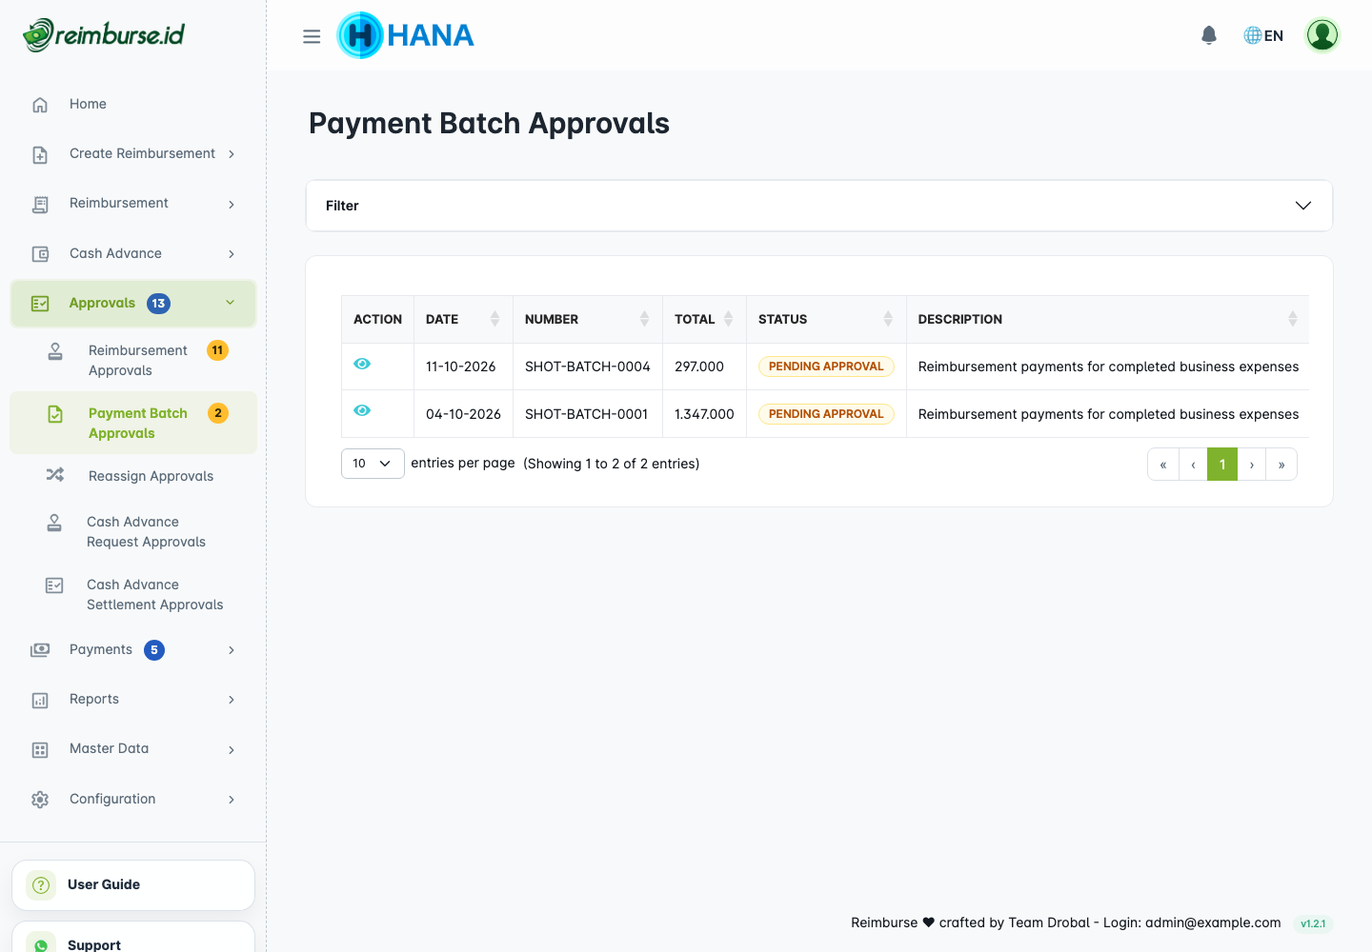Image resolution: width=1372 pixels, height=952 pixels.
Task: Click the Reassign Approvals shuffle icon
Action: tap(55, 474)
